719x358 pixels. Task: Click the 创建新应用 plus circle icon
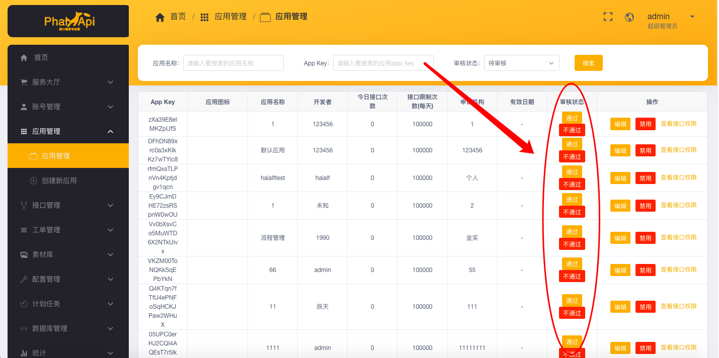point(34,181)
